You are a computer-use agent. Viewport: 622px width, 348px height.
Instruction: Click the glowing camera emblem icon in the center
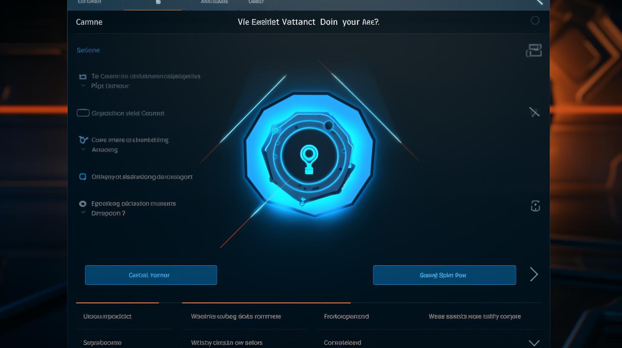click(x=309, y=158)
